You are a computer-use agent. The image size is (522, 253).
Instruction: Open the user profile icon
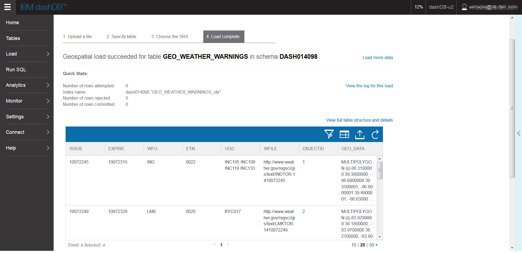click(x=464, y=7)
